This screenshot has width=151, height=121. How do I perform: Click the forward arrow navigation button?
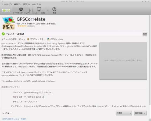[x=9, y=10]
